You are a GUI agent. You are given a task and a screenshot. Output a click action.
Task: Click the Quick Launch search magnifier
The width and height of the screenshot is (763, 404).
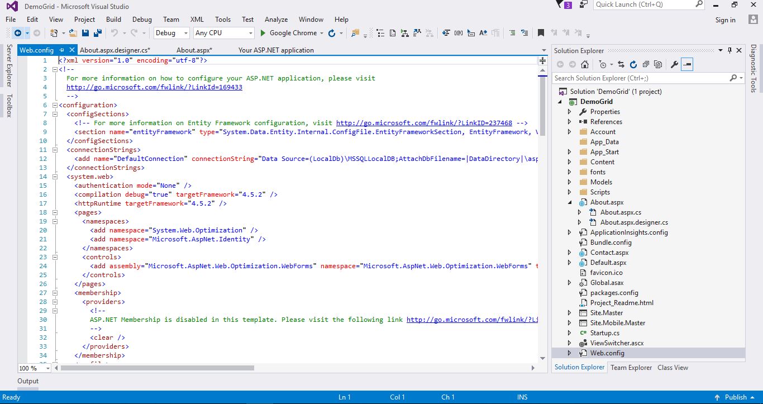coord(699,4)
